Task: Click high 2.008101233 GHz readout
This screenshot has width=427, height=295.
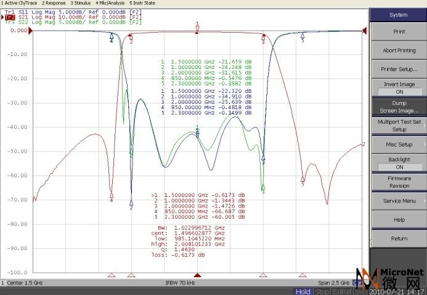Action: [188, 244]
